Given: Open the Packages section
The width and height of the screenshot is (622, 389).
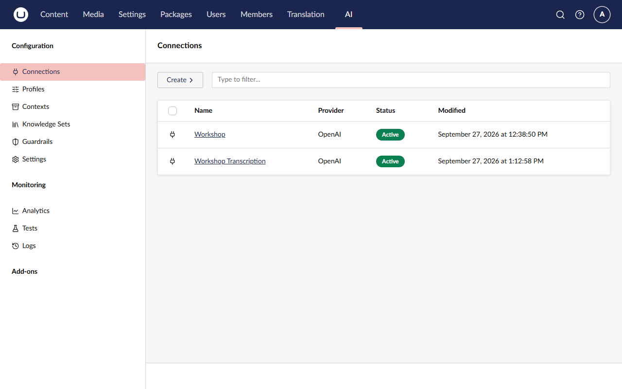Looking at the screenshot, I should click(176, 15).
